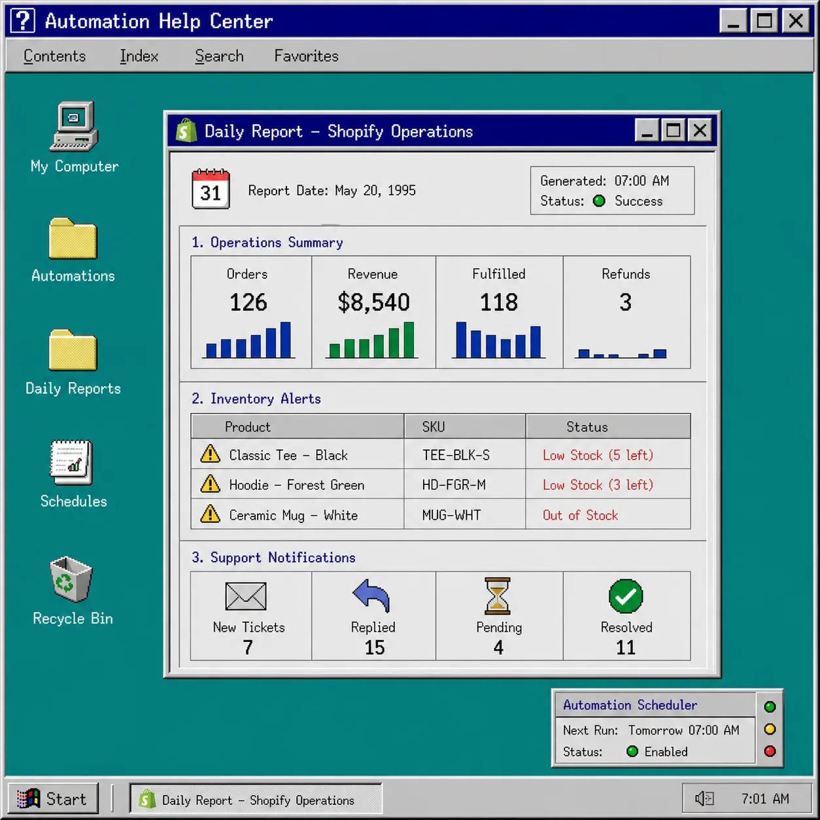Click the SKU column header
This screenshot has height=820, width=820.
(x=465, y=426)
